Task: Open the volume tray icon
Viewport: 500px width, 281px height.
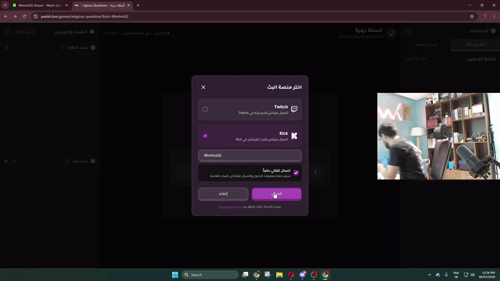Action: point(473,275)
